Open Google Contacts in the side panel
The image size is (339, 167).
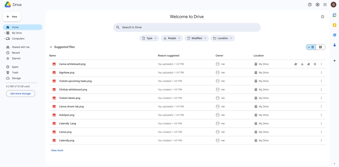pyautogui.click(x=335, y=45)
